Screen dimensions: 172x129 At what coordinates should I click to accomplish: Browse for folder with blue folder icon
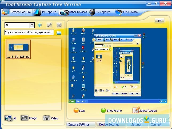click(x=59, y=33)
